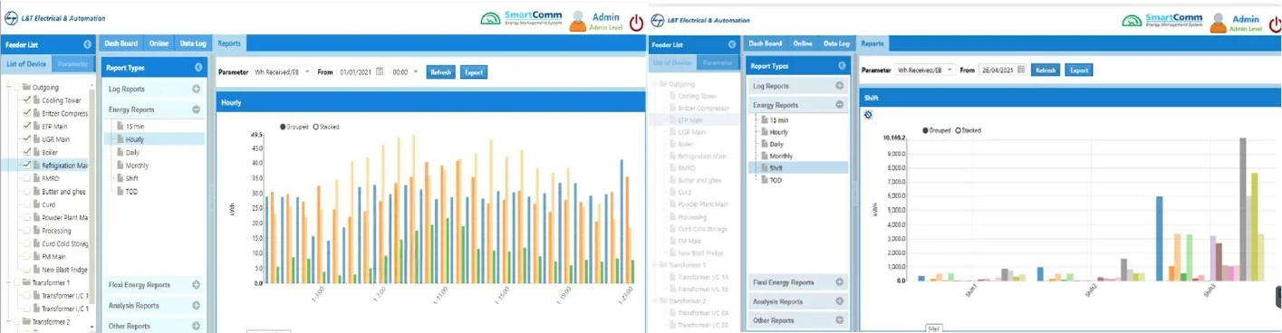Collapse Feeder List panel arrow in left window
Viewport: 1282px width, 333px height.
[x=87, y=43]
